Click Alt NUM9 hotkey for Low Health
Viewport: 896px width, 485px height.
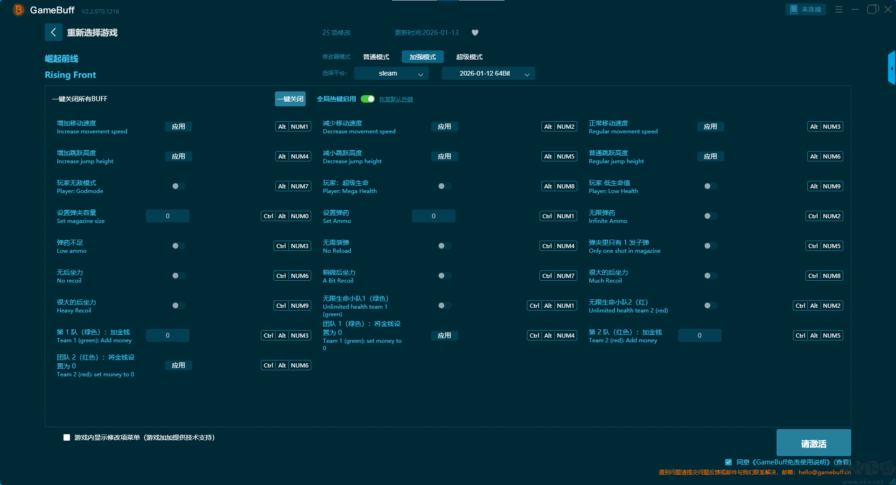825,186
